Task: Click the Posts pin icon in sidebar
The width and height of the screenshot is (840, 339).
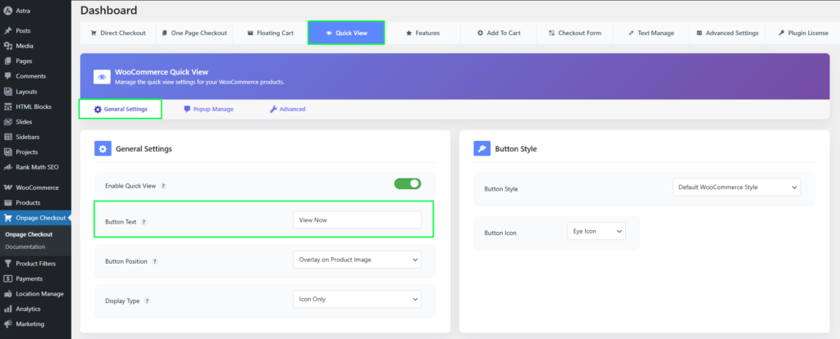Action: click(8, 30)
